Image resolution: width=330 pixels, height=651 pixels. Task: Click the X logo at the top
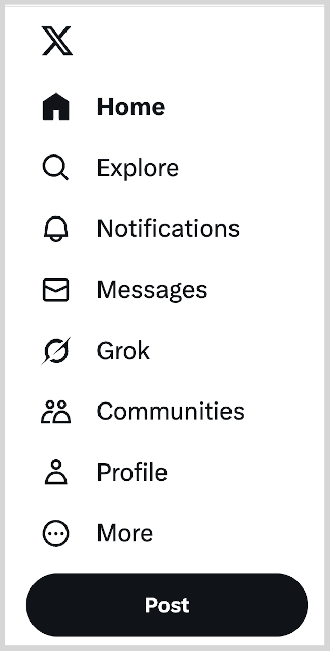(x=57, y=41)
